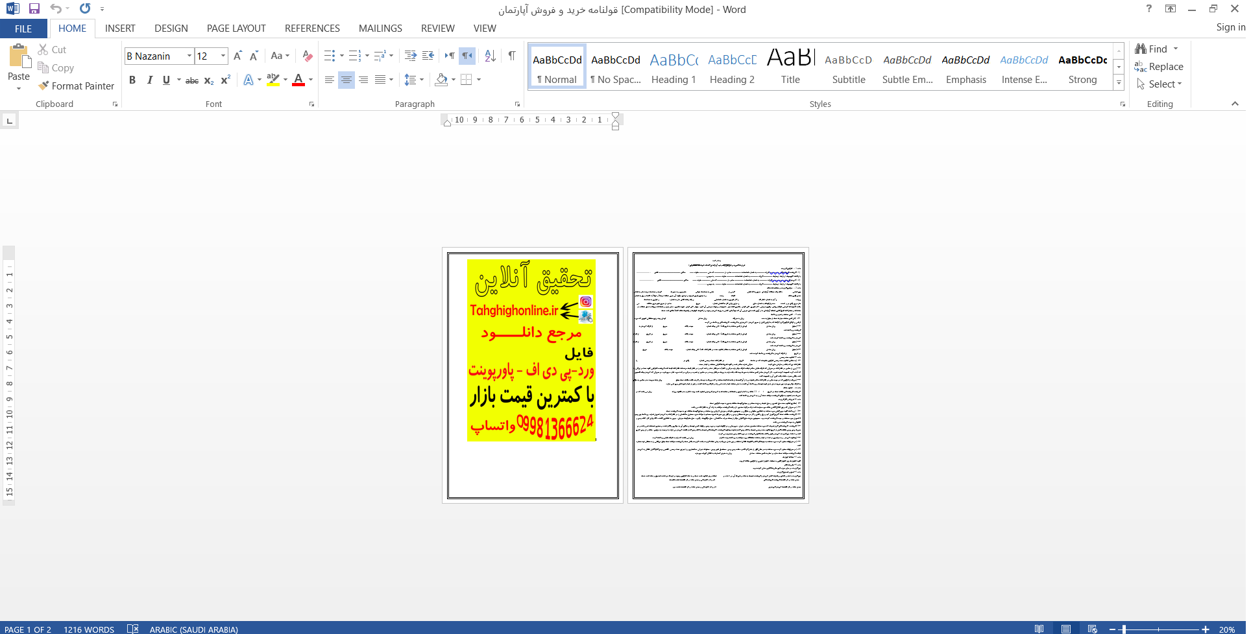Increase the font size (Grow Font)
Screen dimensions: 1251x634
coord(237,56)
